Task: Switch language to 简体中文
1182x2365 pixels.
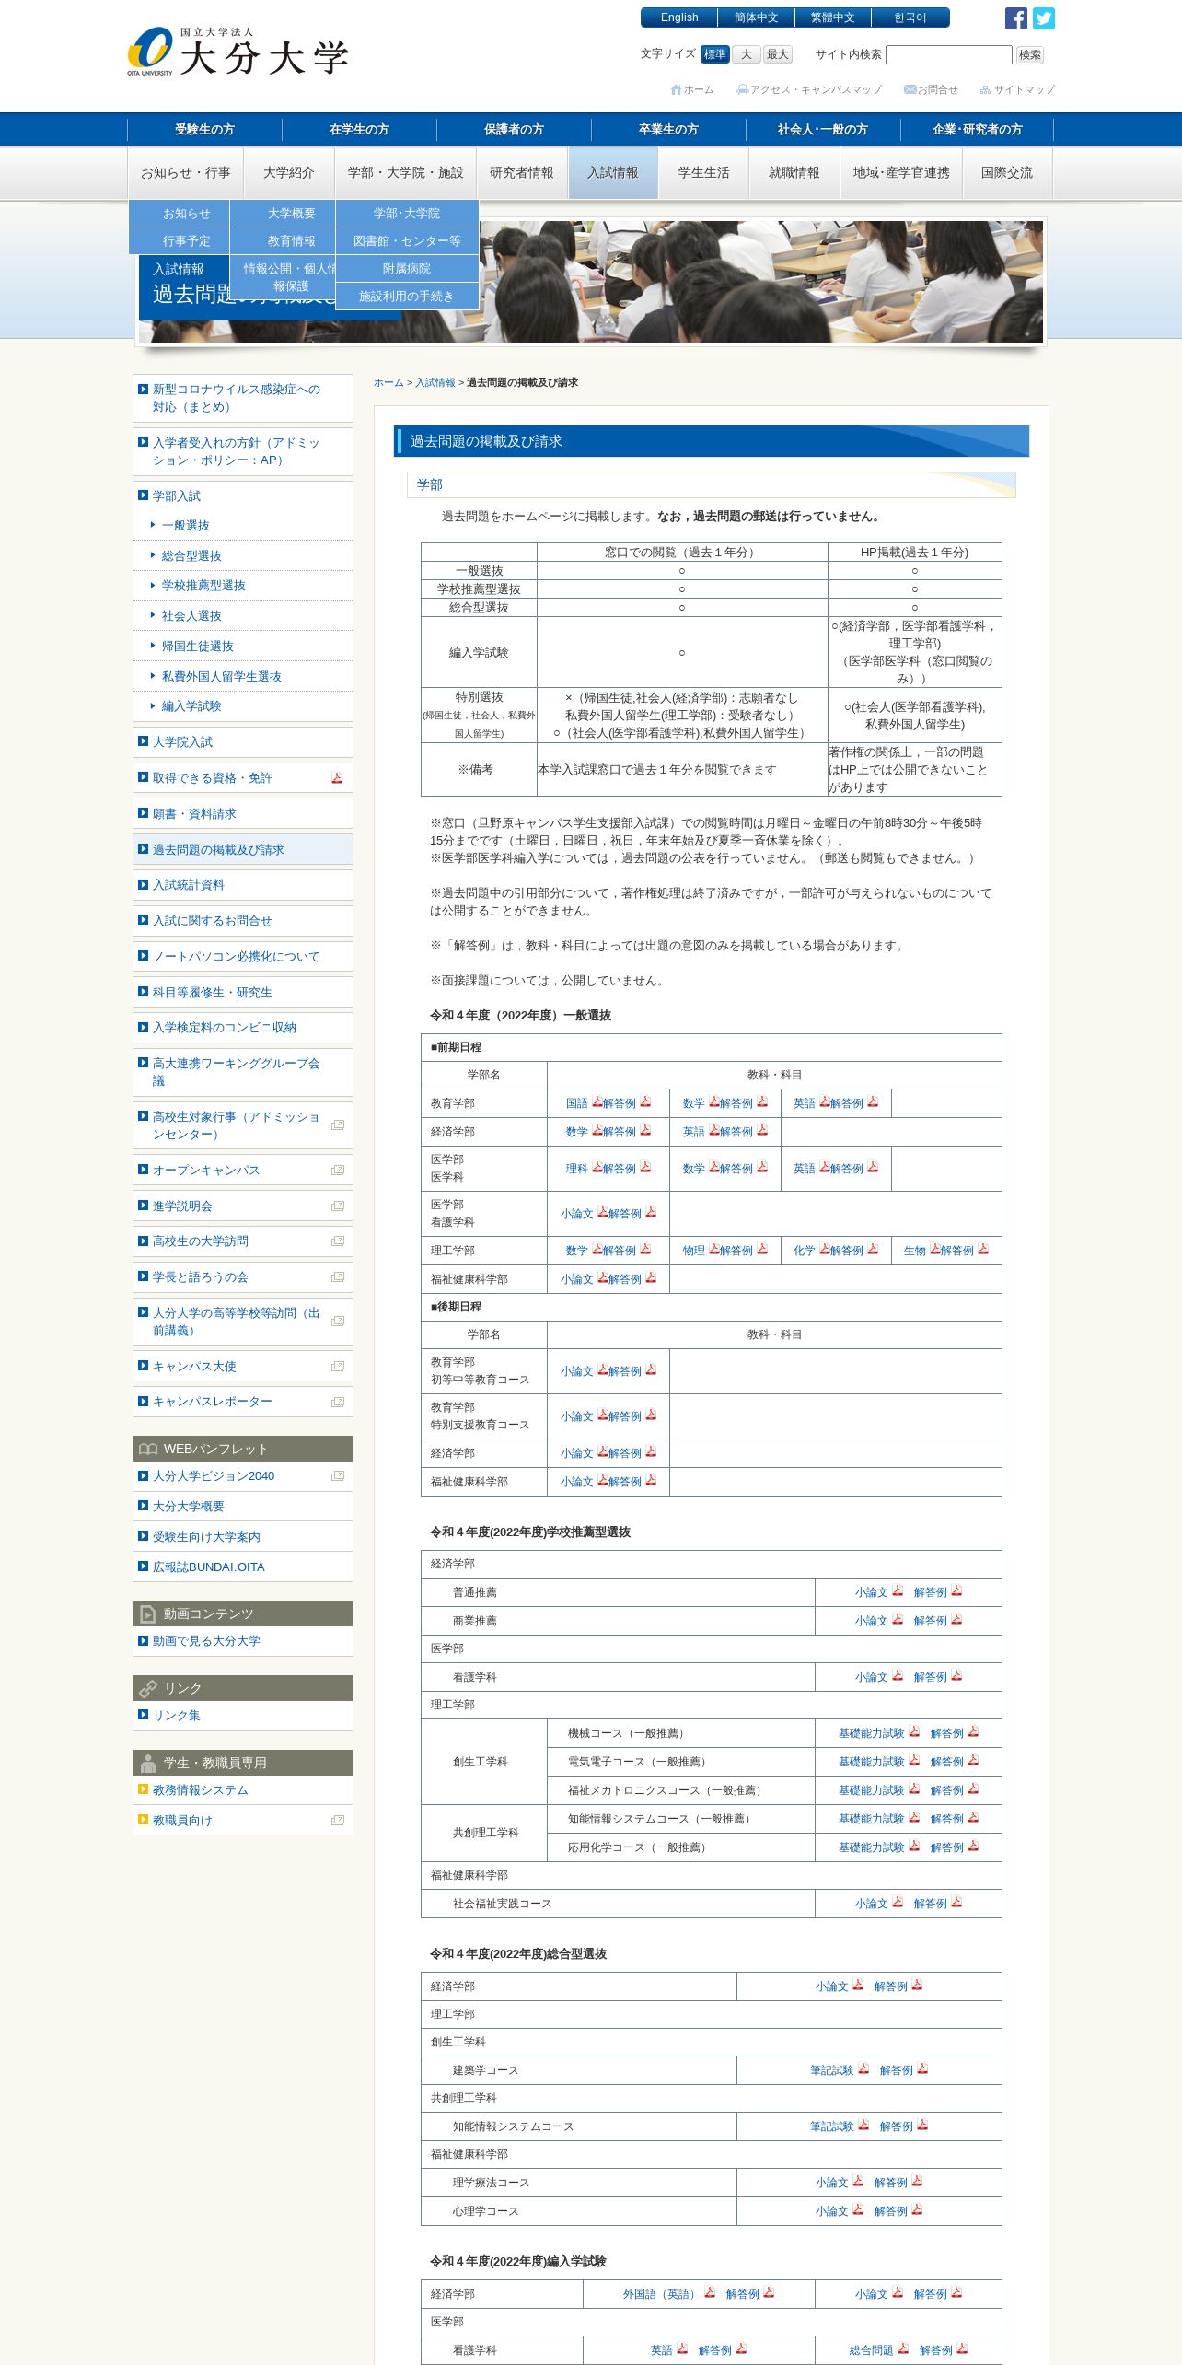Action: point(757,17)
